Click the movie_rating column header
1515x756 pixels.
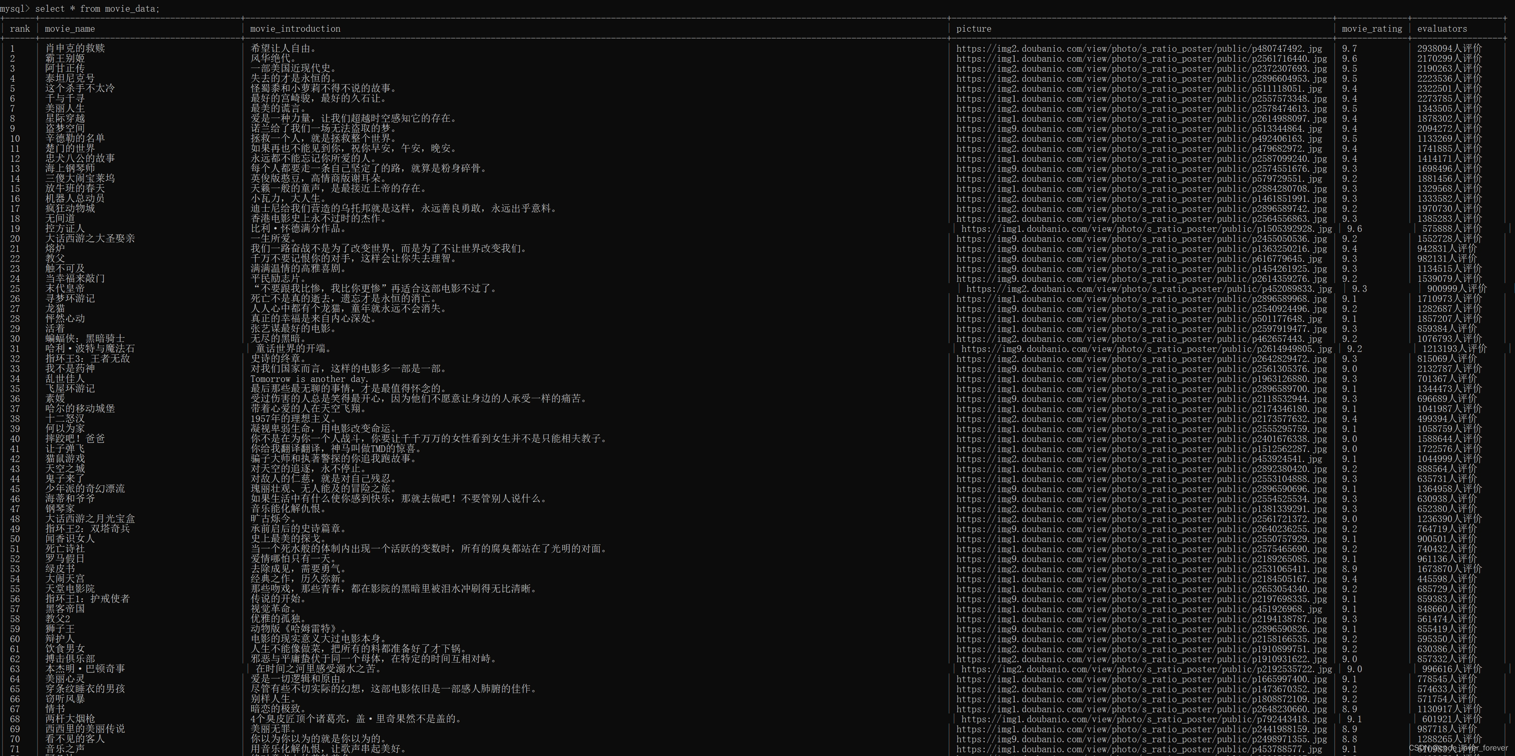1371,29
